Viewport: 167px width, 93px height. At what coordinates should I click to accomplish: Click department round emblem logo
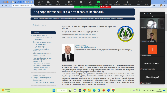(x=126, y=34)
